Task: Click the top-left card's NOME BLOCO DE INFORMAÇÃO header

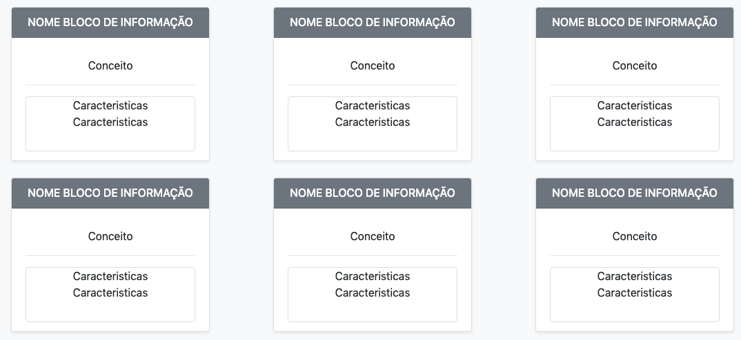Action: (x=110, y=22)
